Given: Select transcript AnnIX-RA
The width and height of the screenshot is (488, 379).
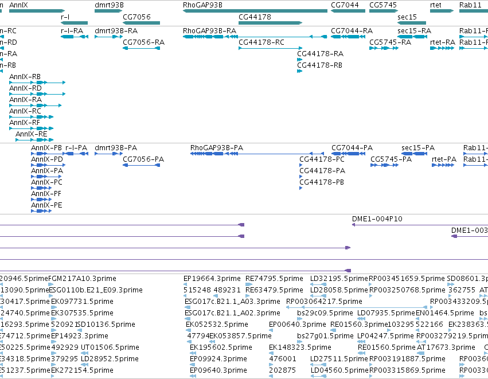Looking at the screenshot, I should tap(35, 106).
